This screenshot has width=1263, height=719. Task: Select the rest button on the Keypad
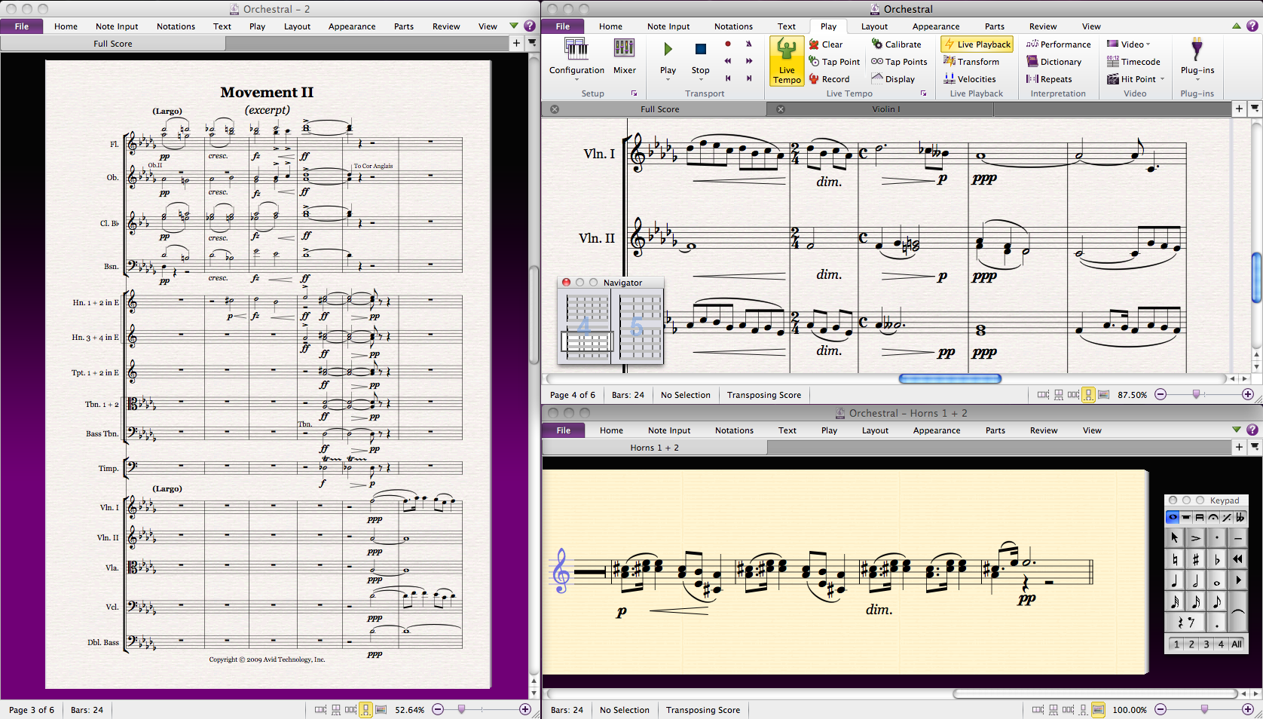(1185, 623)
